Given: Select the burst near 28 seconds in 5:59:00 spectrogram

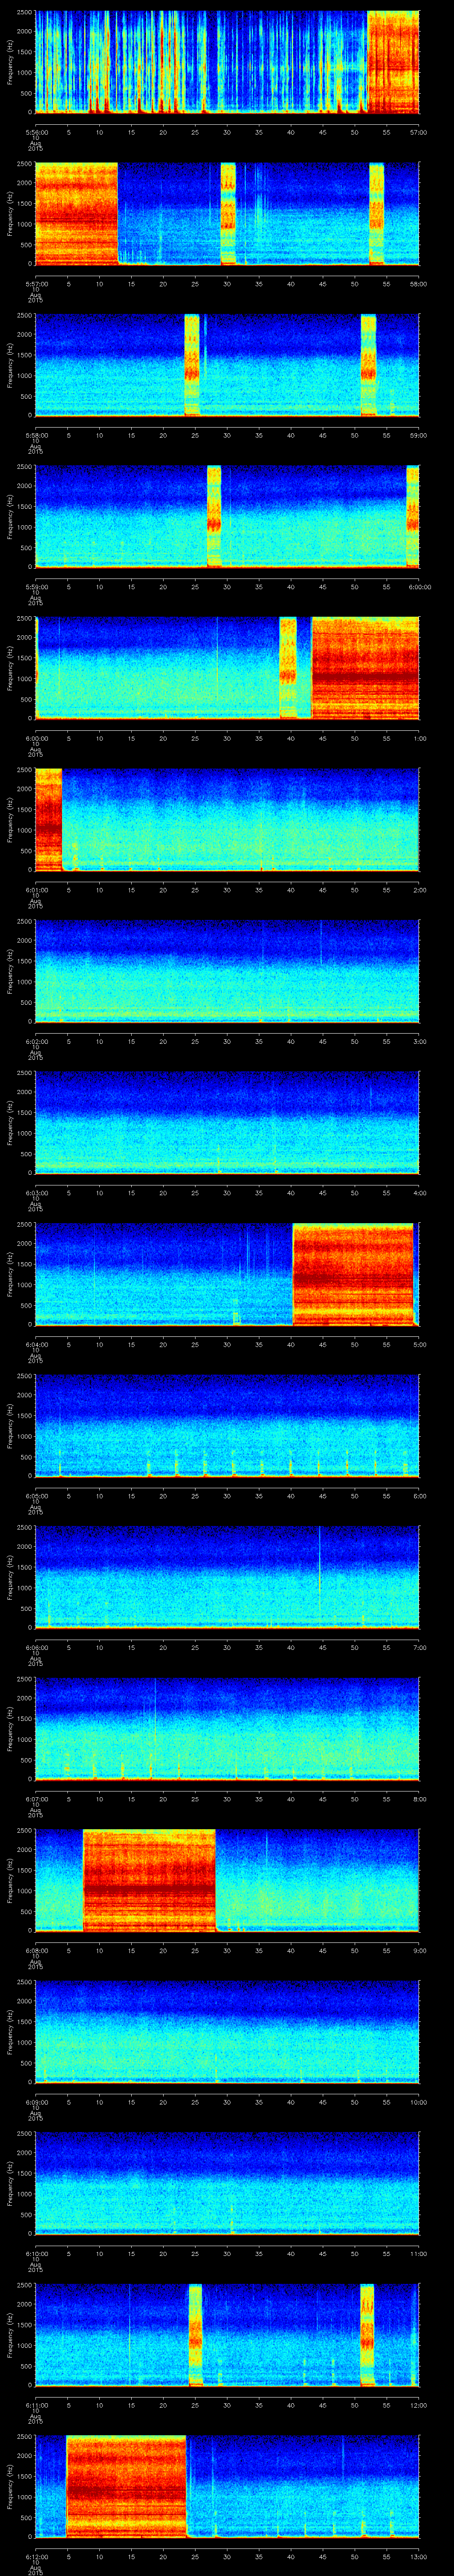Looking at the screenshot, I should click(214, 516).
